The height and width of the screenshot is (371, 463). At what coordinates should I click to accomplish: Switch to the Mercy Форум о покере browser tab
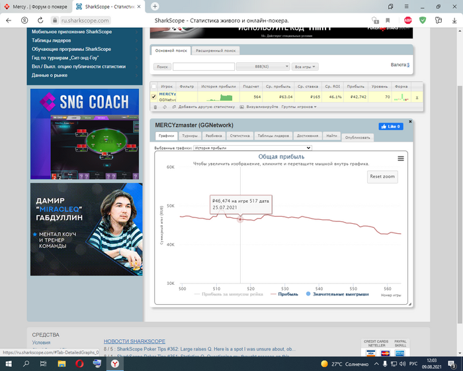point(36,7)
